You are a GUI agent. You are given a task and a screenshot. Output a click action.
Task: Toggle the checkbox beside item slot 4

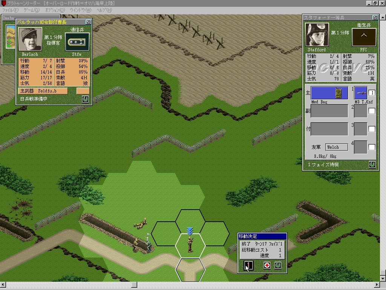click(x=372, y=147)
